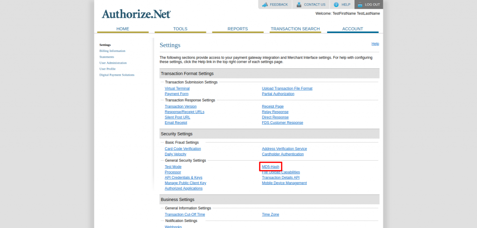Open Billing Information in sidebar

[112, 51]
